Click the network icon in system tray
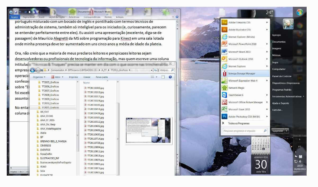This screenshot has height=187, width=318. coord(296,161)
